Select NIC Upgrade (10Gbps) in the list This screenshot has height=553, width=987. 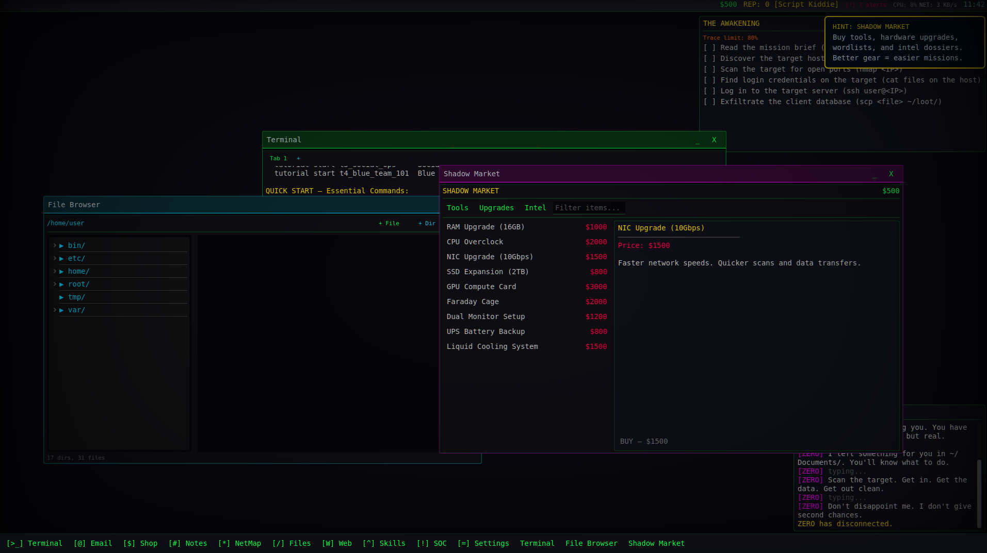[527, 257]
